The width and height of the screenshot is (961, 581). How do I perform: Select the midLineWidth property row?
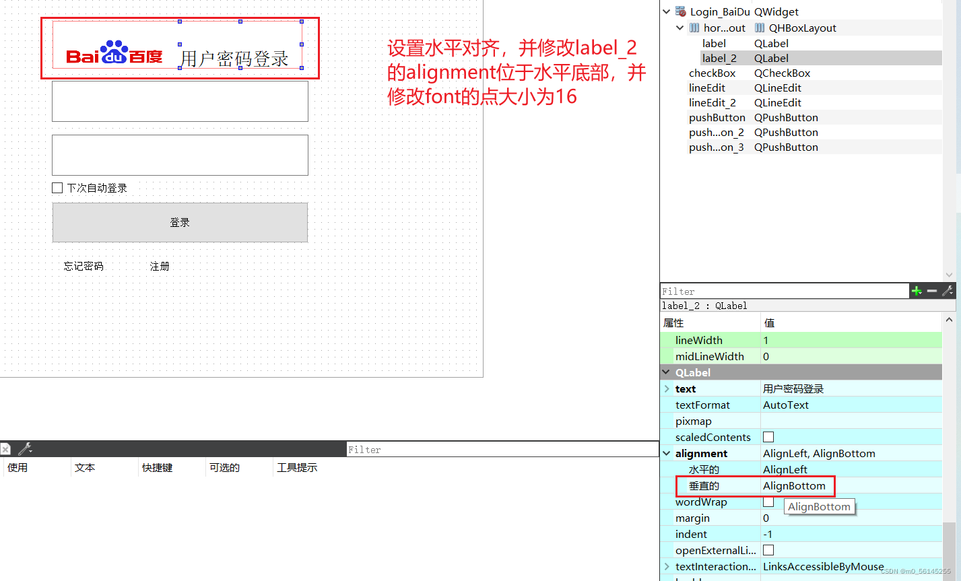[801, 356]
